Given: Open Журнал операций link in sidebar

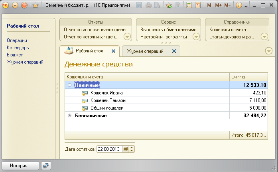Looking at the screenshot, I should coord(25,62).
